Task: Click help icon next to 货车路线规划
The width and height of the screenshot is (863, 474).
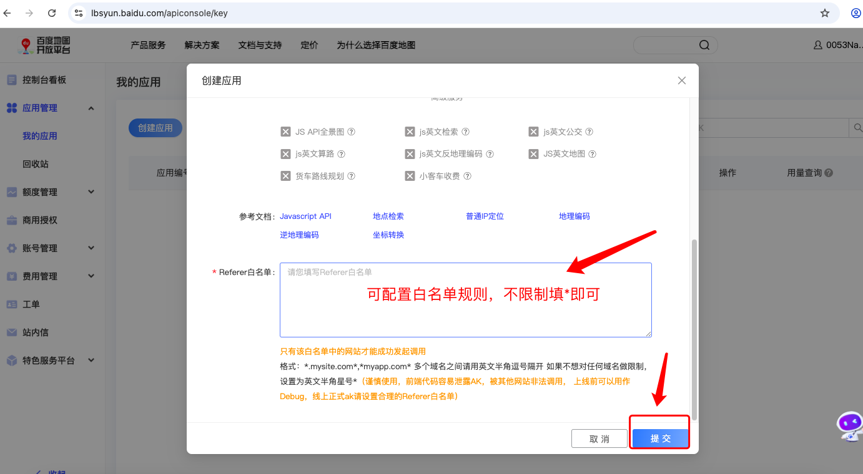Action: (x=351, y=176)
